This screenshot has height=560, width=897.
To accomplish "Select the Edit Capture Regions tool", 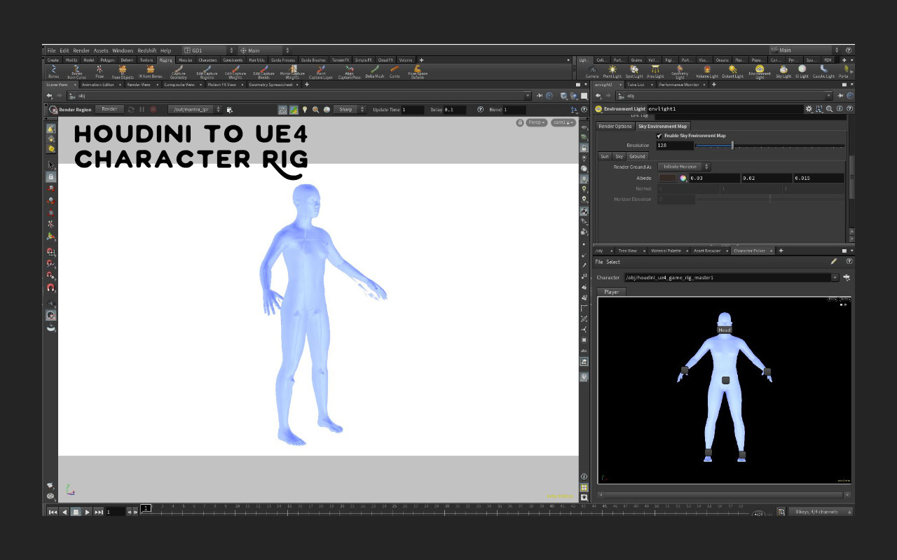I will pos(207,71).
